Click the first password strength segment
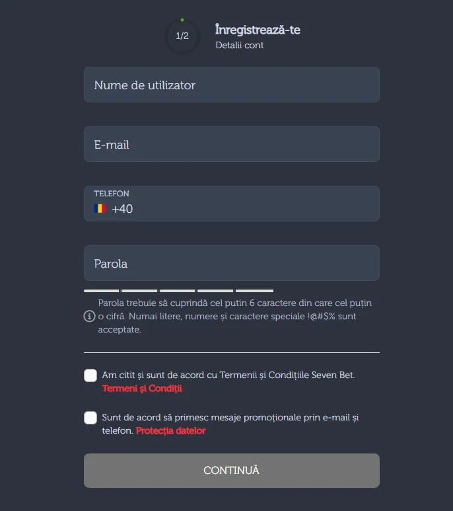The width and height of the screenshot is (453, 511). pos(101,291)
